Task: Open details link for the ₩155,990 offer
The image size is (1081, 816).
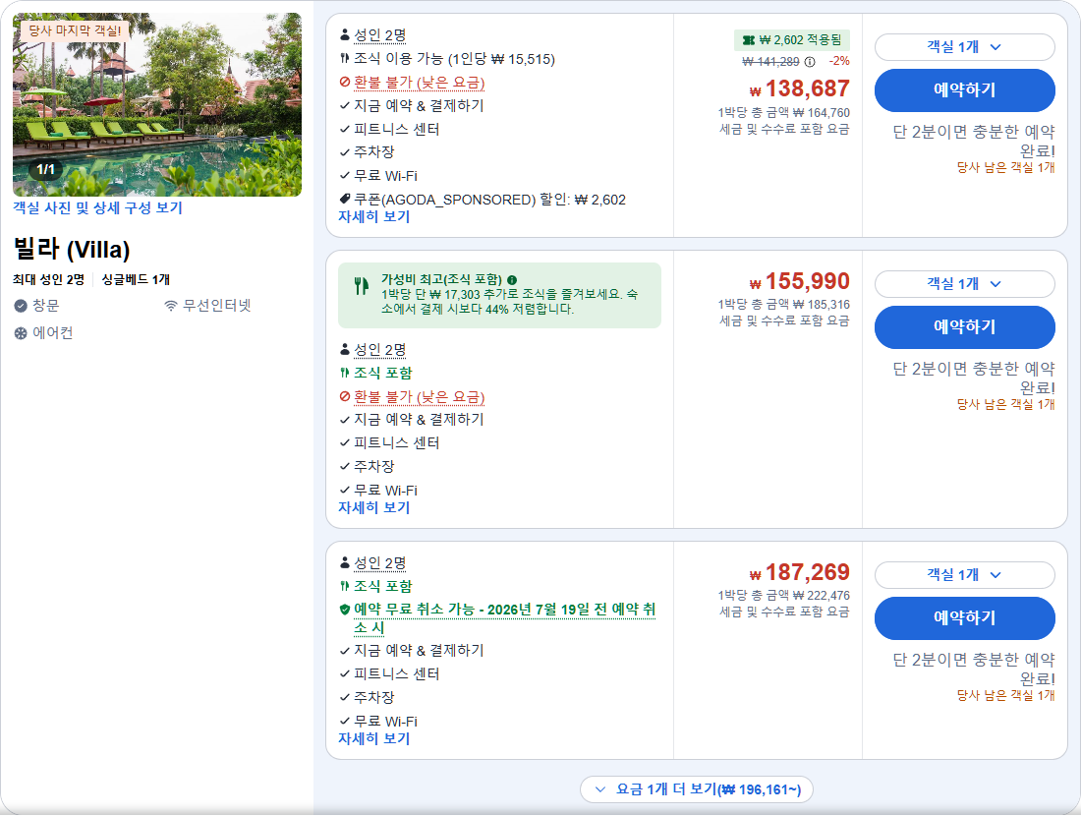Action: 374,507
